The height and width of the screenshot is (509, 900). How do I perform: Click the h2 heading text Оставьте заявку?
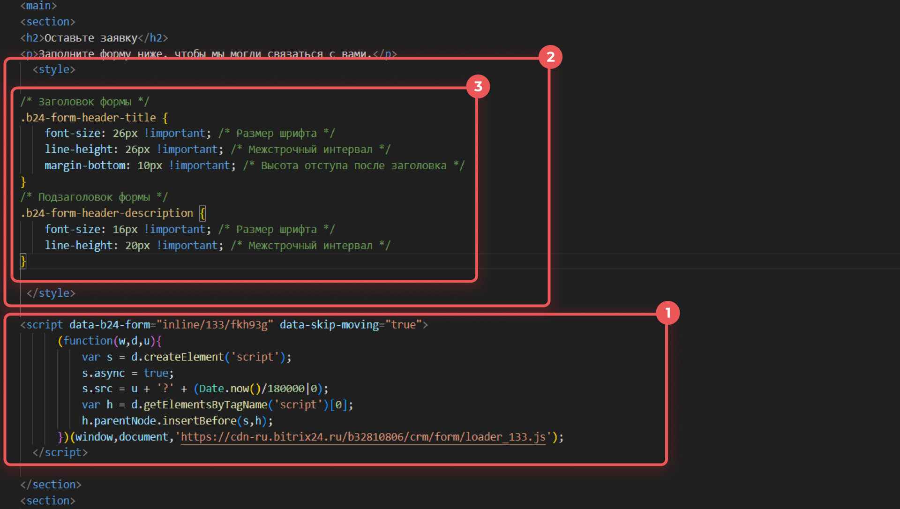pyautogui.click(x=91, y=38)
